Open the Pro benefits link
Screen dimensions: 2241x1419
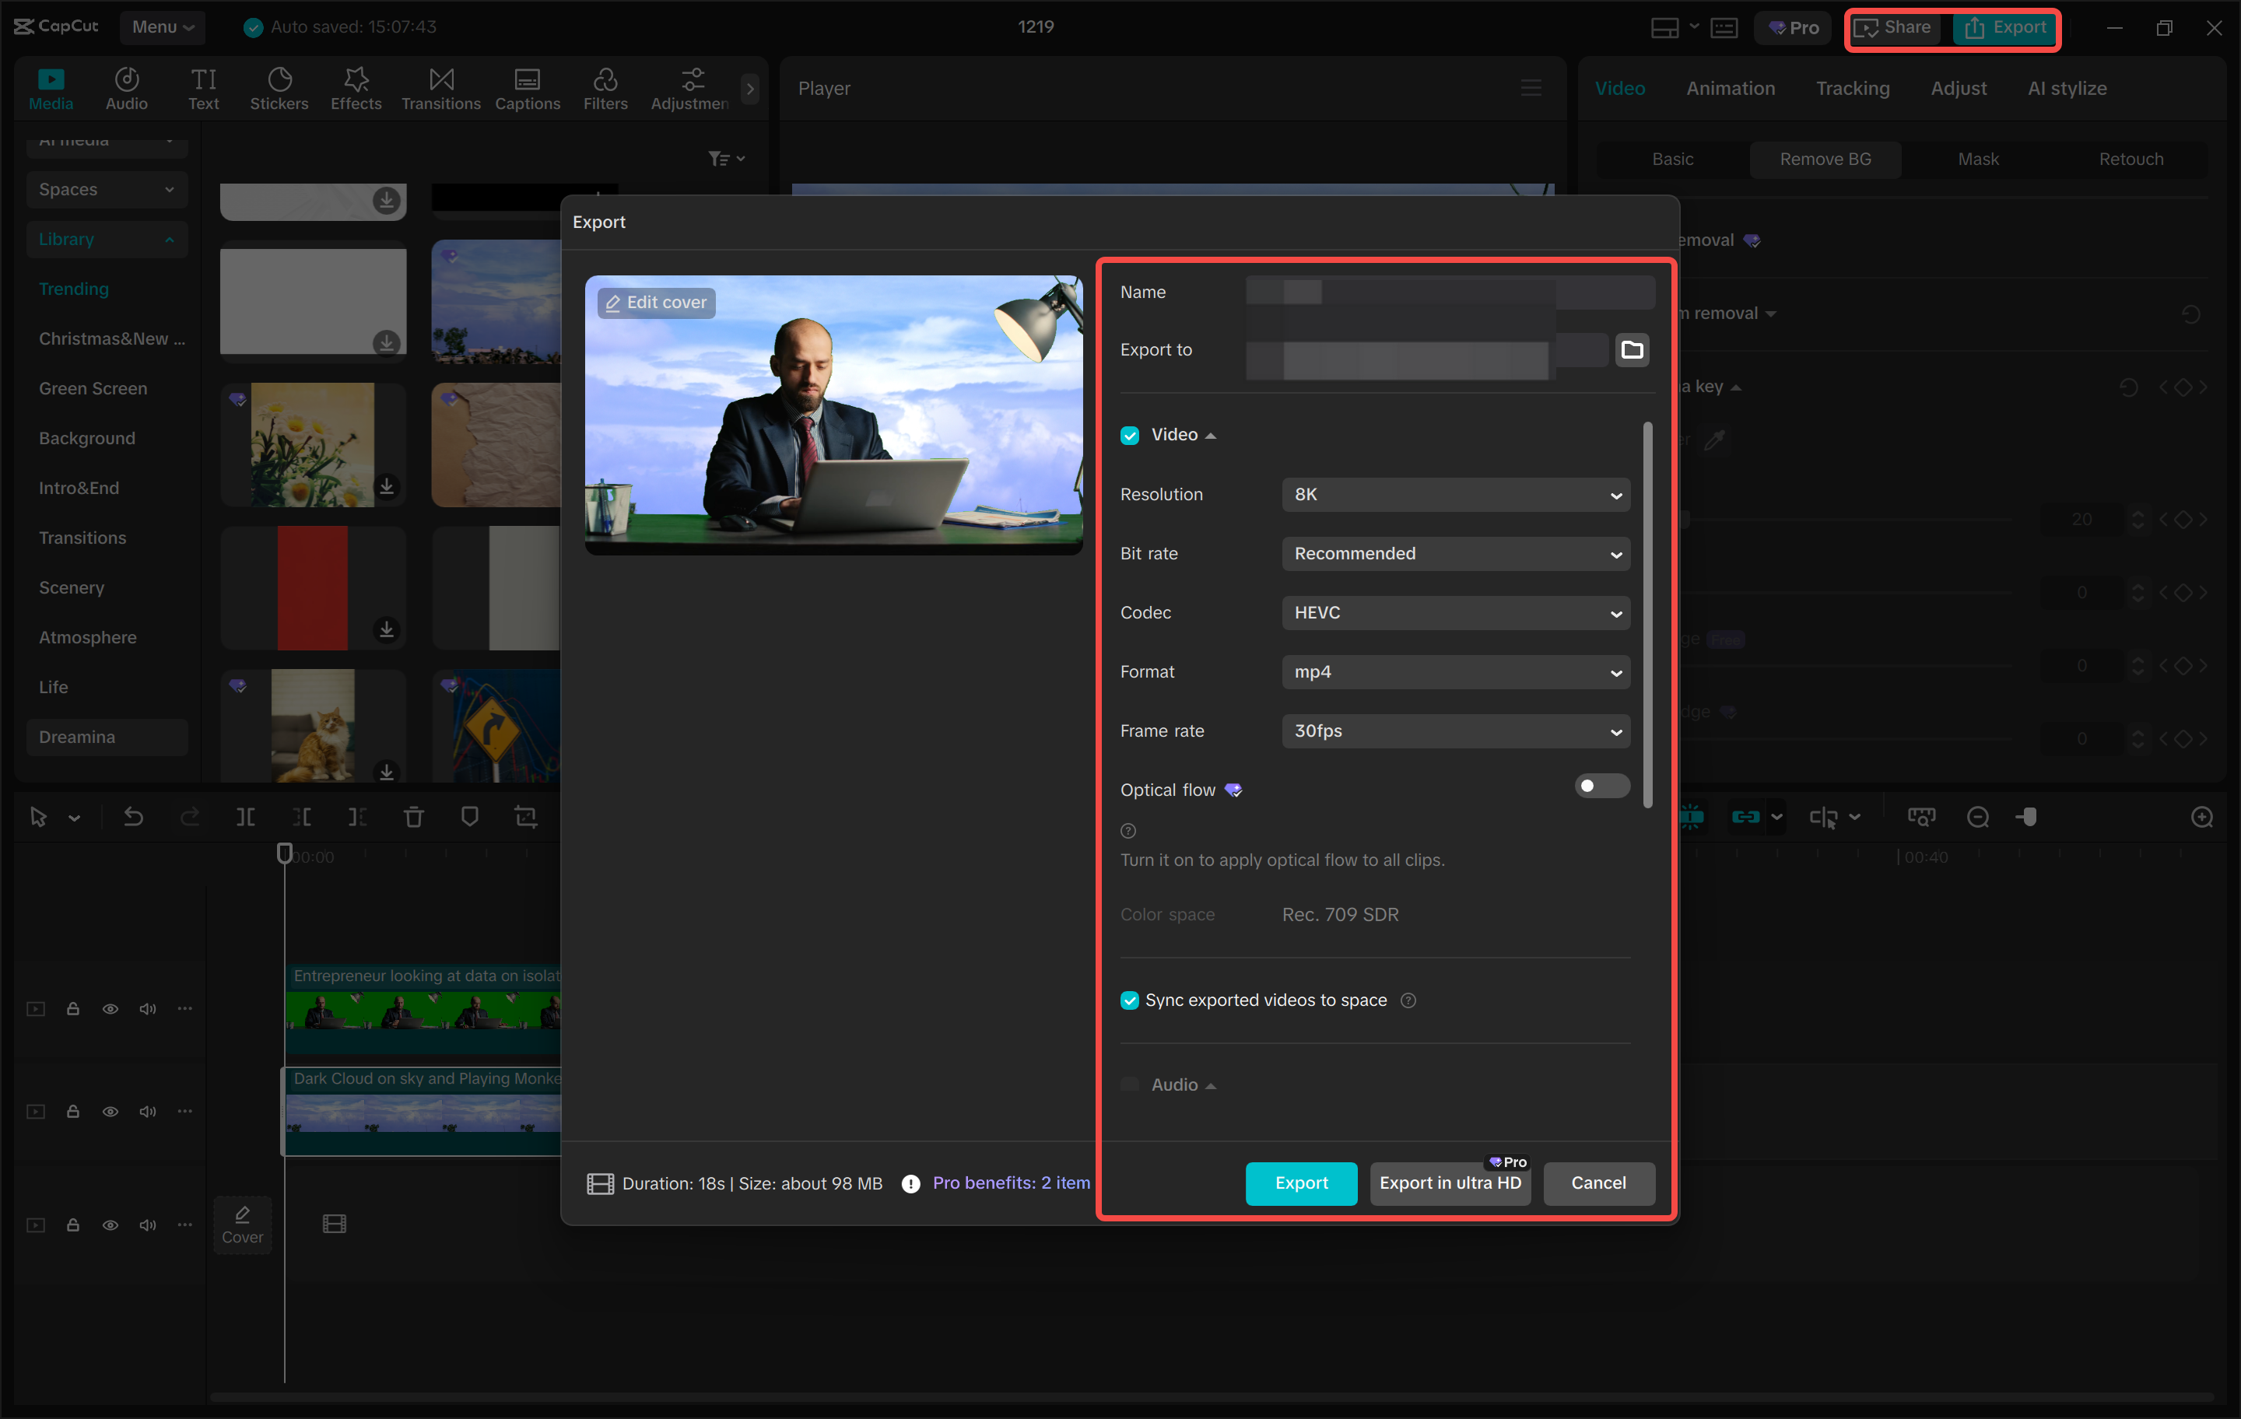1011,1182
